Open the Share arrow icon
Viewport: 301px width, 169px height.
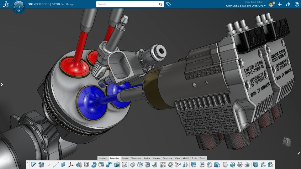coord(288,4)
